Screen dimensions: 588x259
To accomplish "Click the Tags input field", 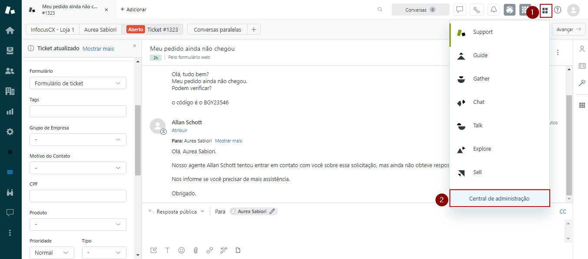I will [78, 111].
